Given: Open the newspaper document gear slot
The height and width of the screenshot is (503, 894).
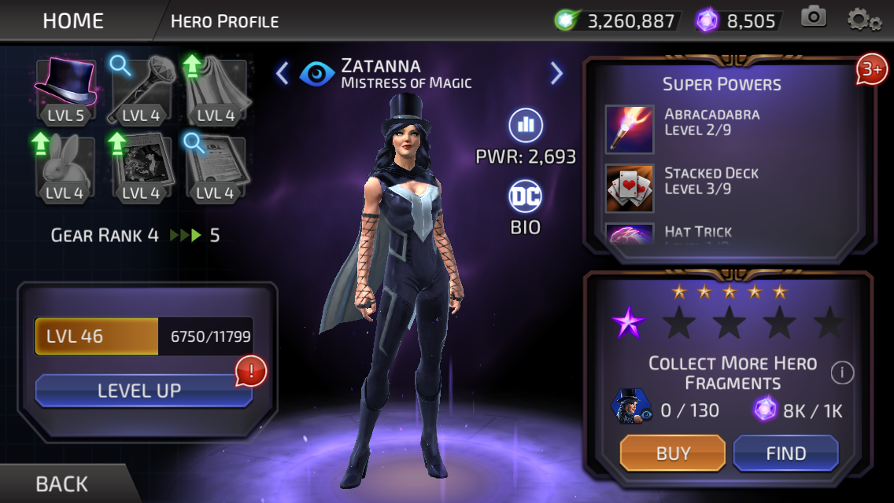Looking at the screenshot, I should (216, 167).
